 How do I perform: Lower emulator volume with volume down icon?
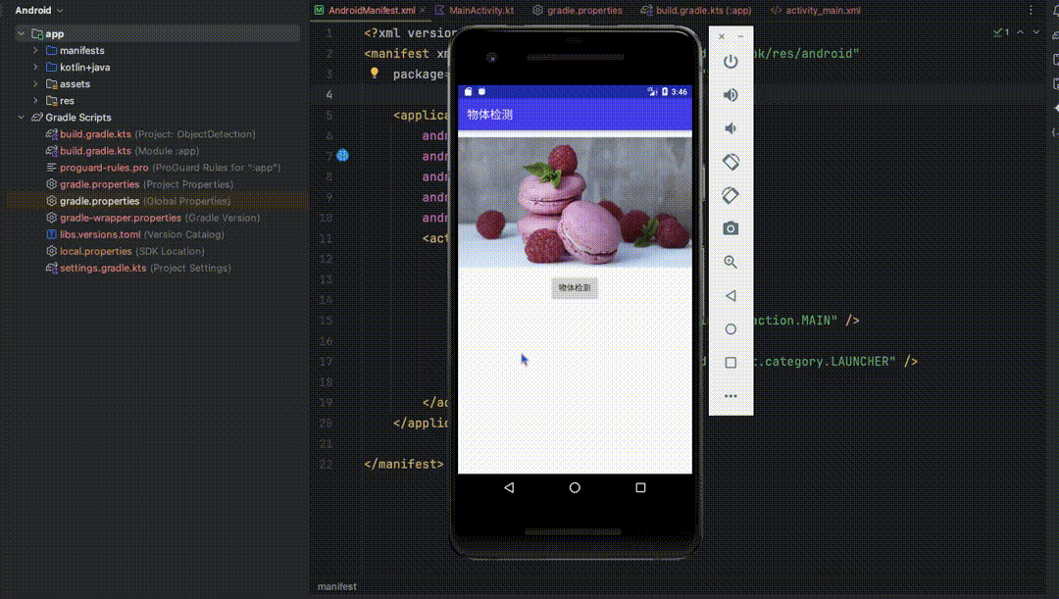pyautogui.click(x=731, y=128)
